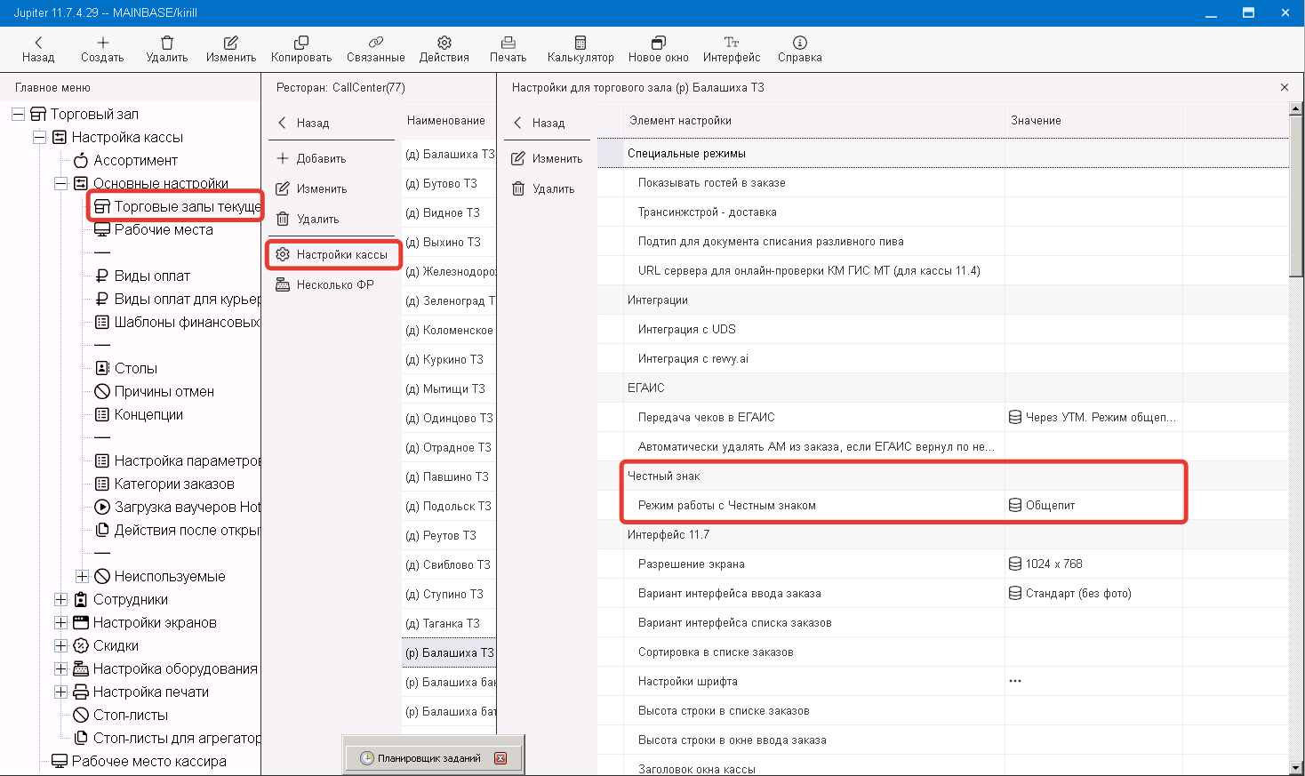Click the Планировщик заданий clock icon
Viewport: 1305px width, 776px height.
(x=367, y=758)
